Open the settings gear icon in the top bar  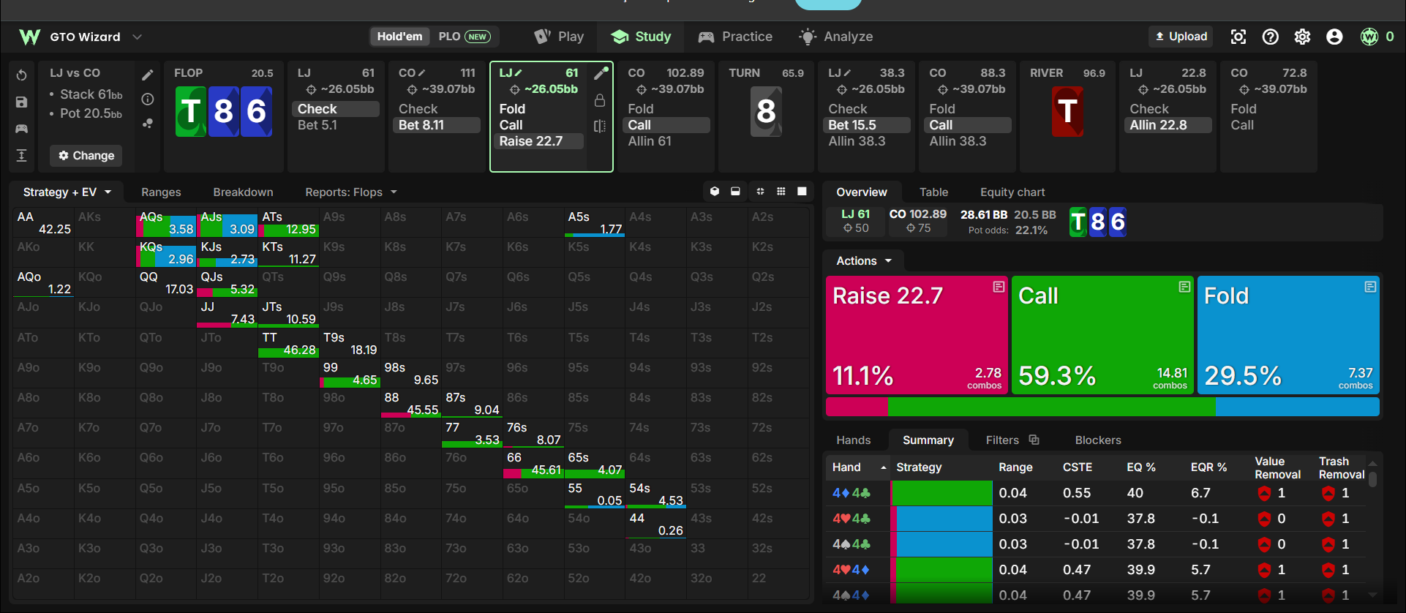(x=1303, y=37)
